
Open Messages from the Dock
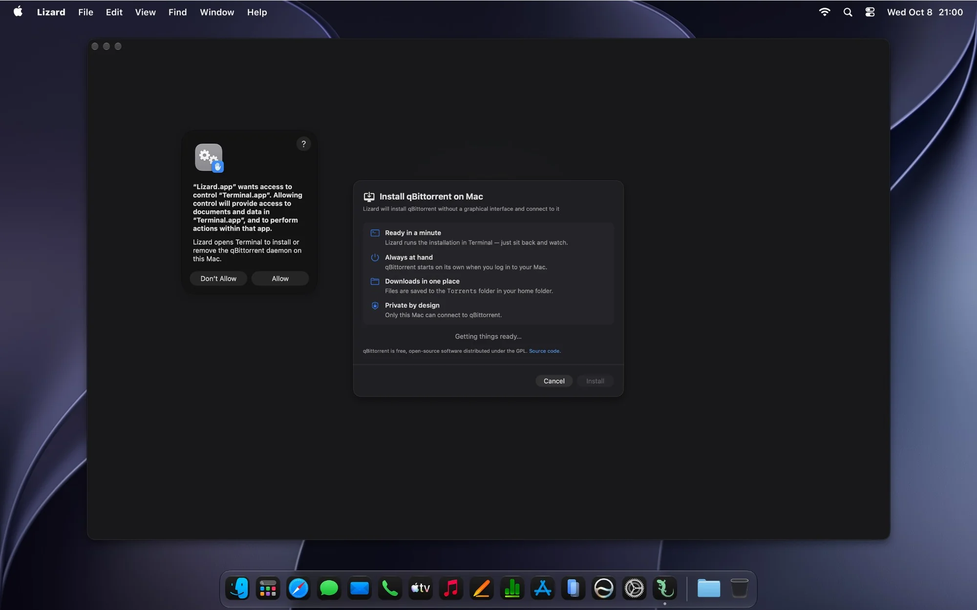point(329,588)
